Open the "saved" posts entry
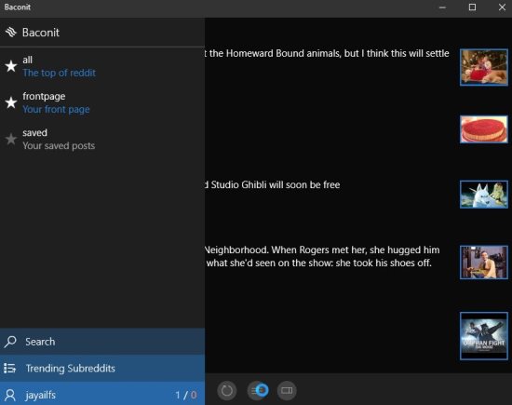The image size is (512, 405). pyautogui.click(x=102, y=139)
